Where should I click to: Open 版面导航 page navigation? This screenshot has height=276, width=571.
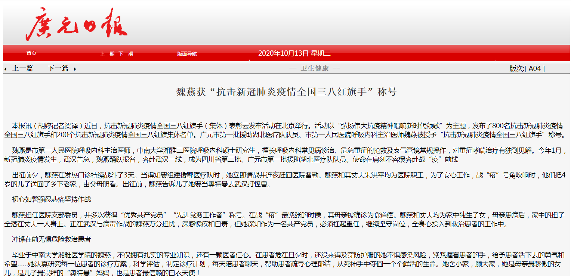[x=187, y=54]
